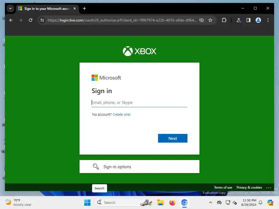Open Sign-in options

pyautogui.click(x=139, y=167)
